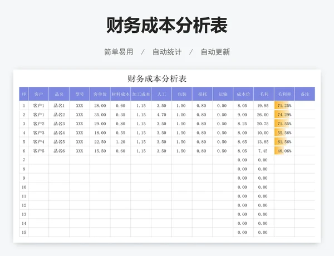Select row number 15 cell

[23, 233]
